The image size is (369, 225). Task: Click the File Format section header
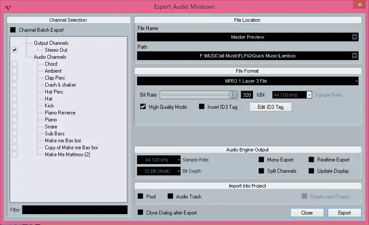pos(248,71)
